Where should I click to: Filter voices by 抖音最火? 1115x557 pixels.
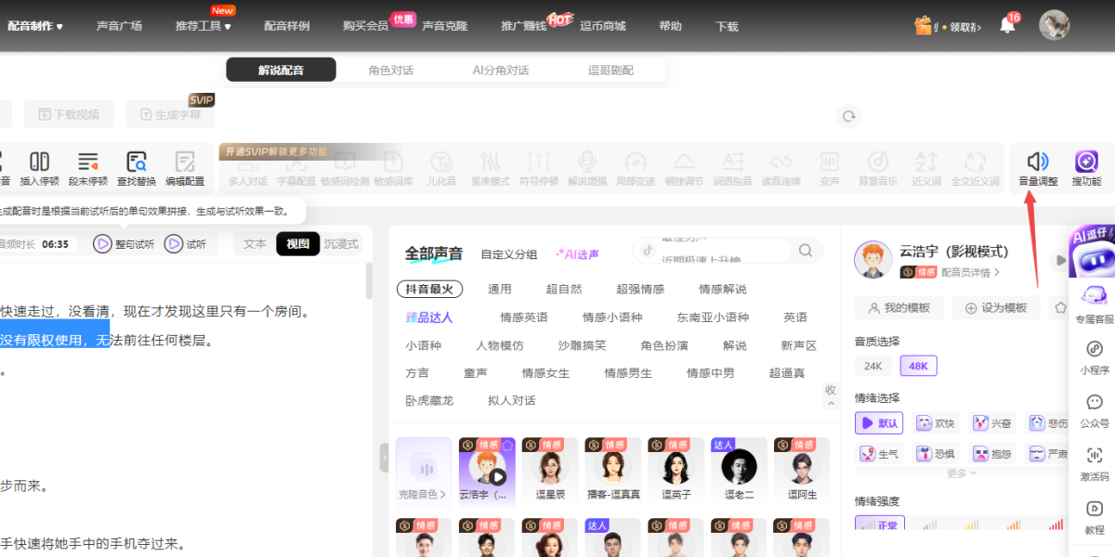(429, 289)
